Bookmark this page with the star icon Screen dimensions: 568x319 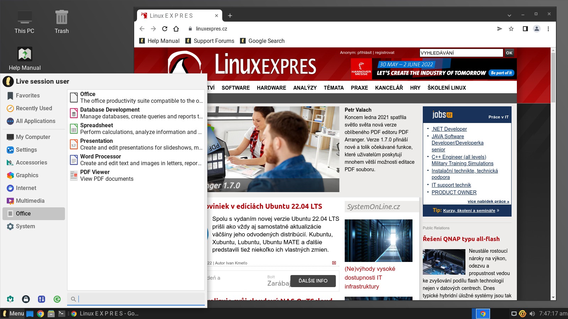point(511,29)
